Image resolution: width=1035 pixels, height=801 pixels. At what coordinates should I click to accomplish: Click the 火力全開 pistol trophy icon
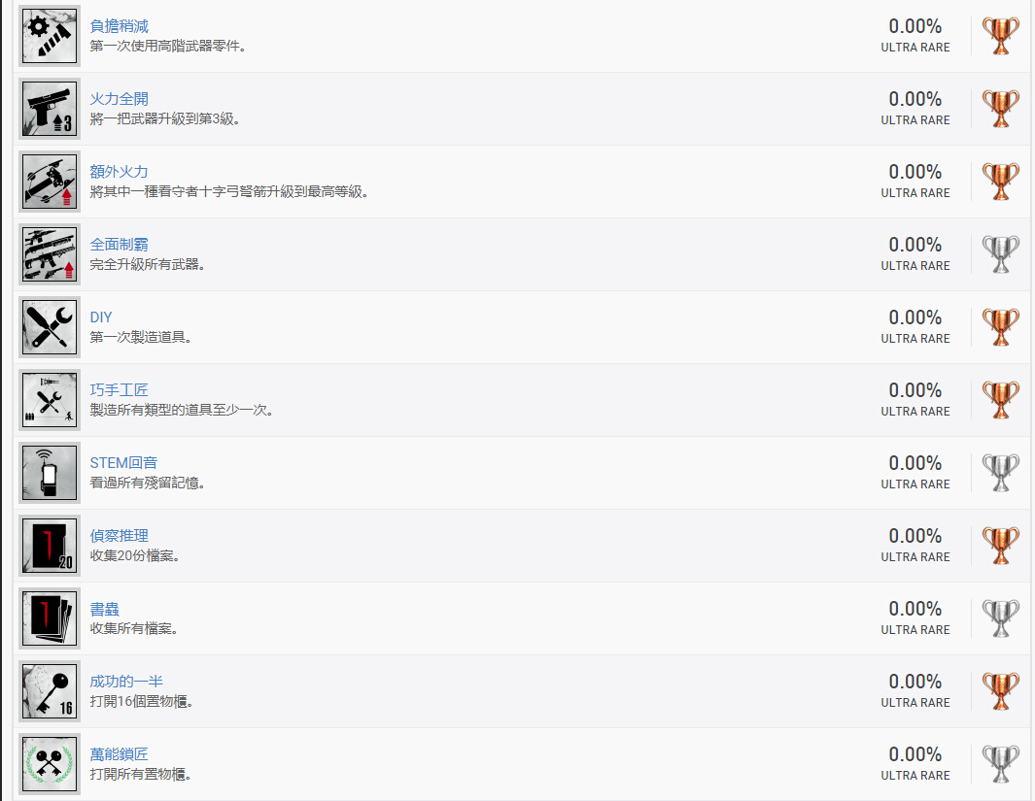50,109
